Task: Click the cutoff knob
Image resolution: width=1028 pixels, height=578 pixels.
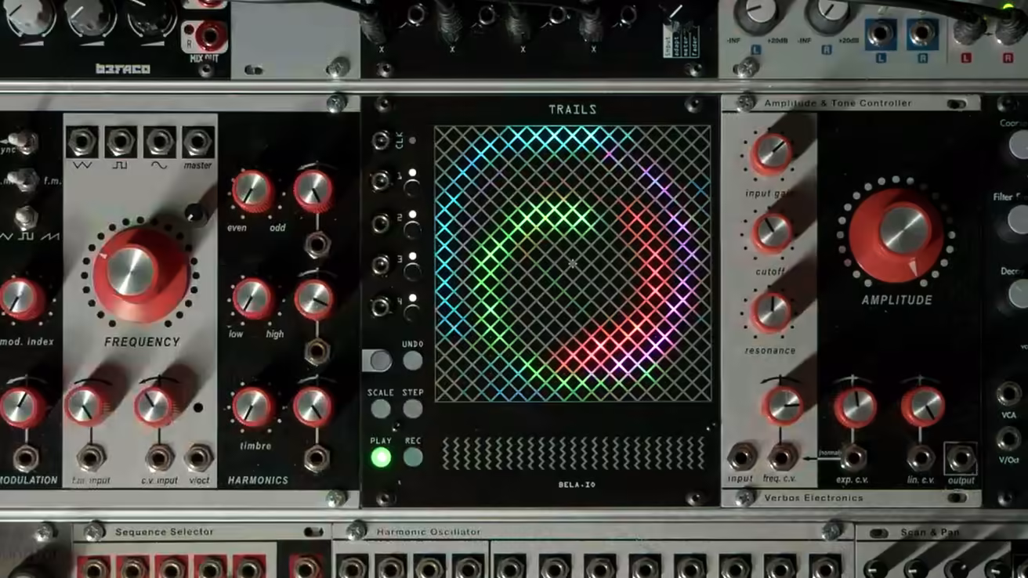Action: 772,233
